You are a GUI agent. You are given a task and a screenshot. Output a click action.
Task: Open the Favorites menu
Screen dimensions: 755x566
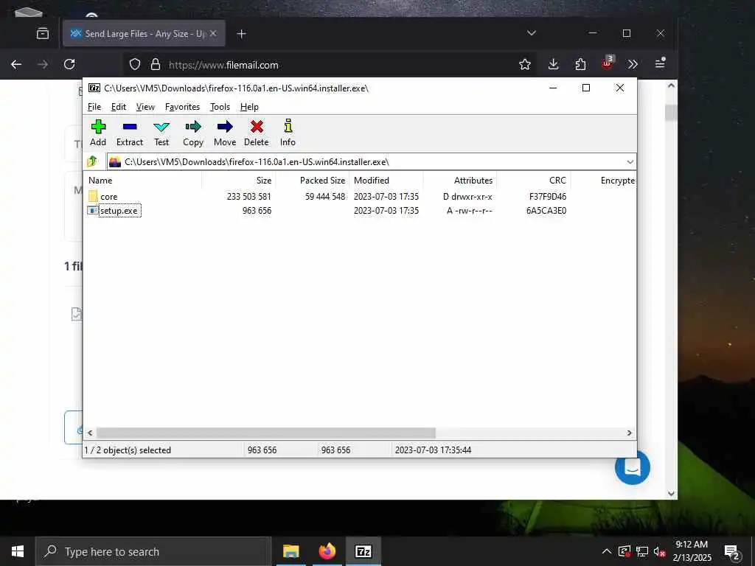click(x=182, y=107)
